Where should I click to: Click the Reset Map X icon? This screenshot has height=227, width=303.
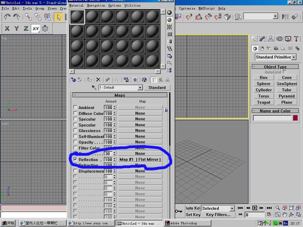[98, 80]
